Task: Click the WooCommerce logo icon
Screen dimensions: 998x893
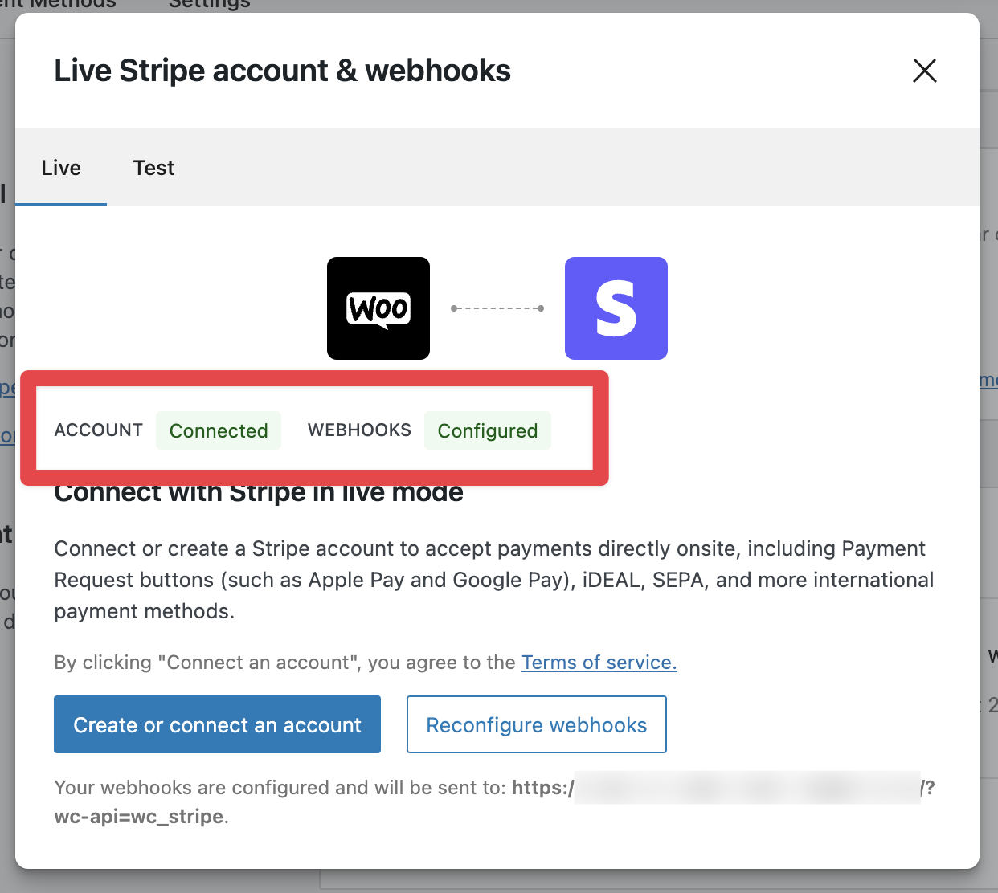Action: click(378, 308)
